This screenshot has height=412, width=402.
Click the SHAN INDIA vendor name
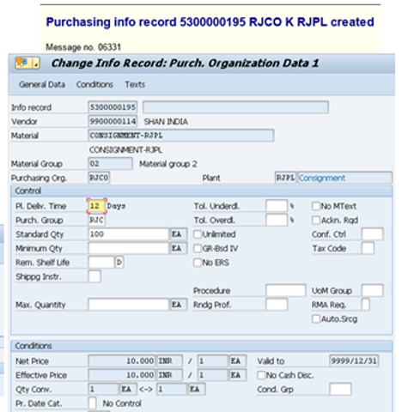[166, 122]
